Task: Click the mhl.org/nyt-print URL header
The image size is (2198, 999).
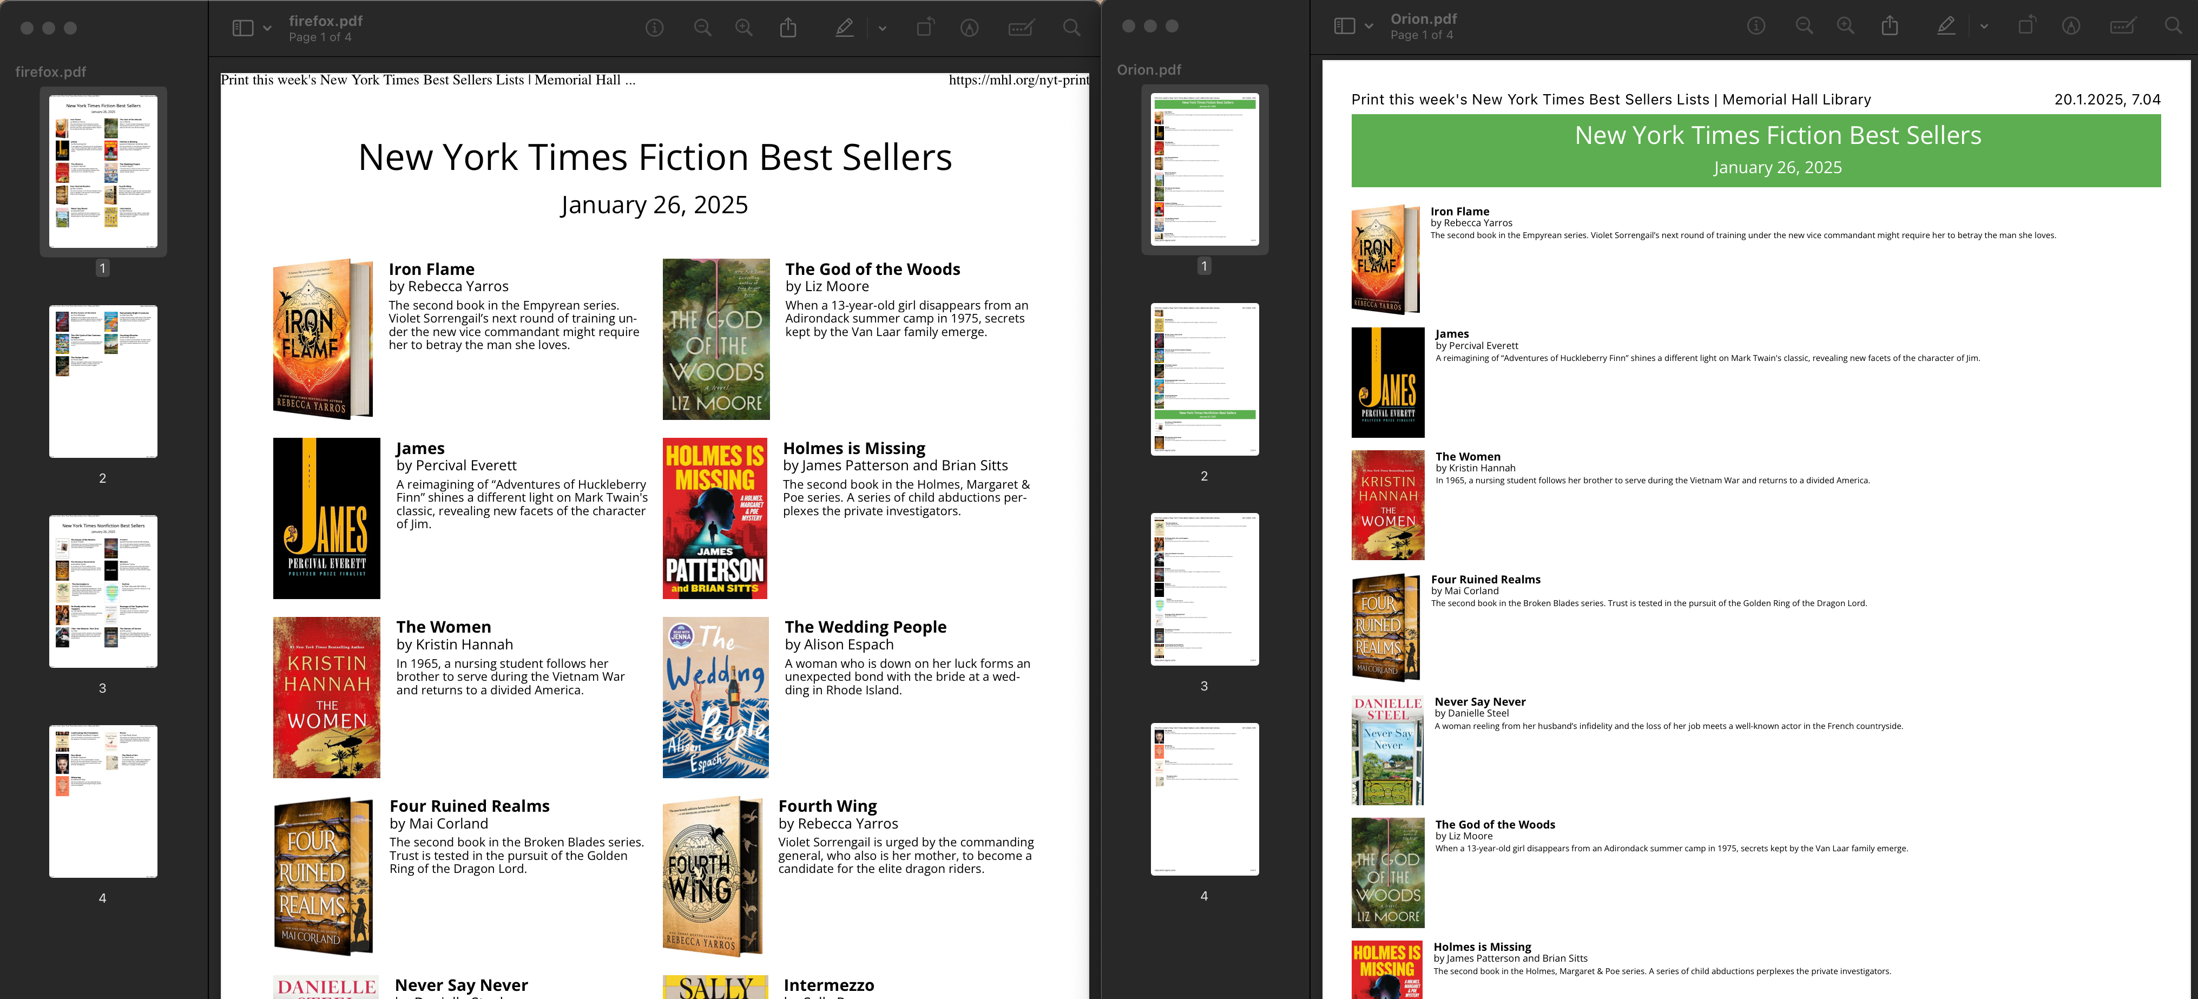Action: coord(1018,80)
